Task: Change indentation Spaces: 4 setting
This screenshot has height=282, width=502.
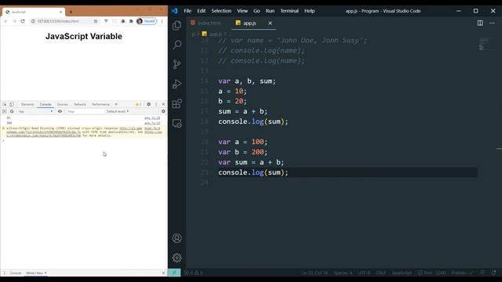Action: 343,273
